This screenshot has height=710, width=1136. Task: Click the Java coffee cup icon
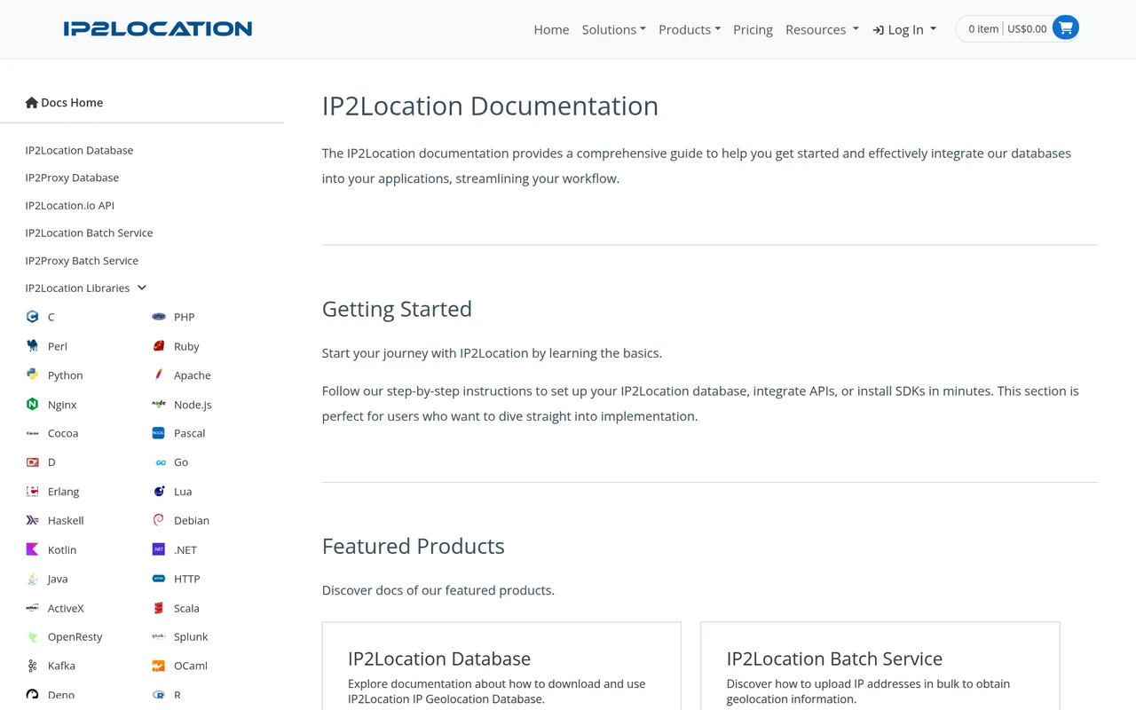click(x=32, y=579)
